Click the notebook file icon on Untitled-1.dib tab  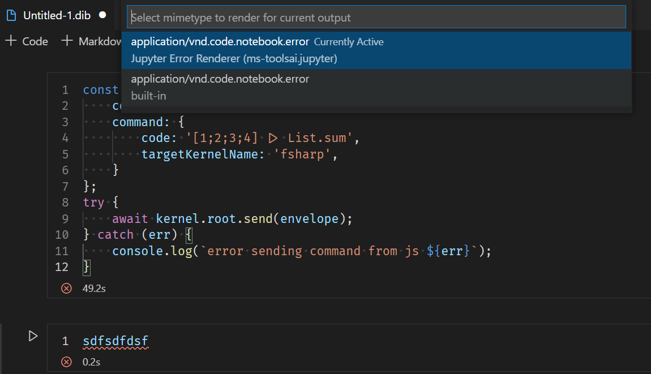coord(10,15)
